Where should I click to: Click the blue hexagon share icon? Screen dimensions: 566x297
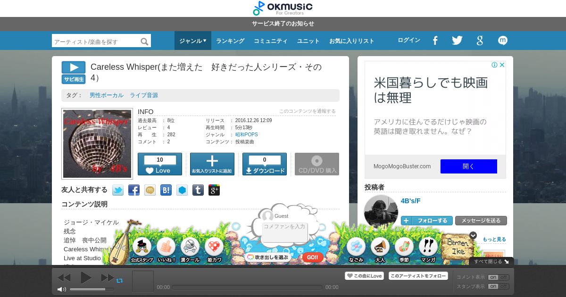pyautogui.click(x=182, y=190)
